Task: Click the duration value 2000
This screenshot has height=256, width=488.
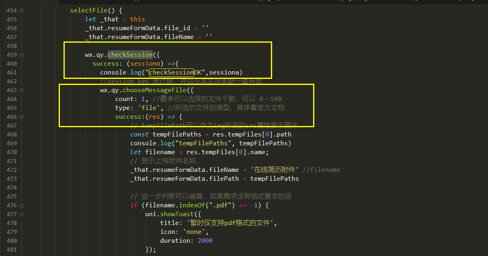Action: tap(205, 240)
